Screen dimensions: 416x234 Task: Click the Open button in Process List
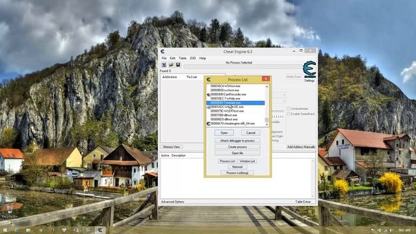click(224, 133)
